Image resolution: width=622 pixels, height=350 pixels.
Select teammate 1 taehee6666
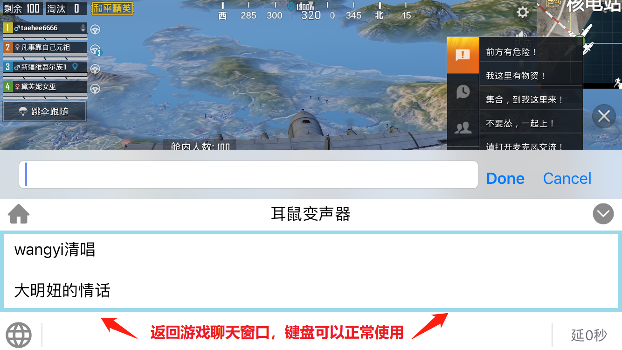point(45,28)
